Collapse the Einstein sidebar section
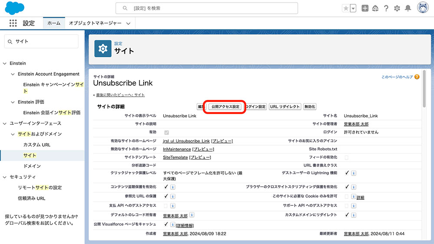Screen dimensions: 434x244 pos(5,64)
